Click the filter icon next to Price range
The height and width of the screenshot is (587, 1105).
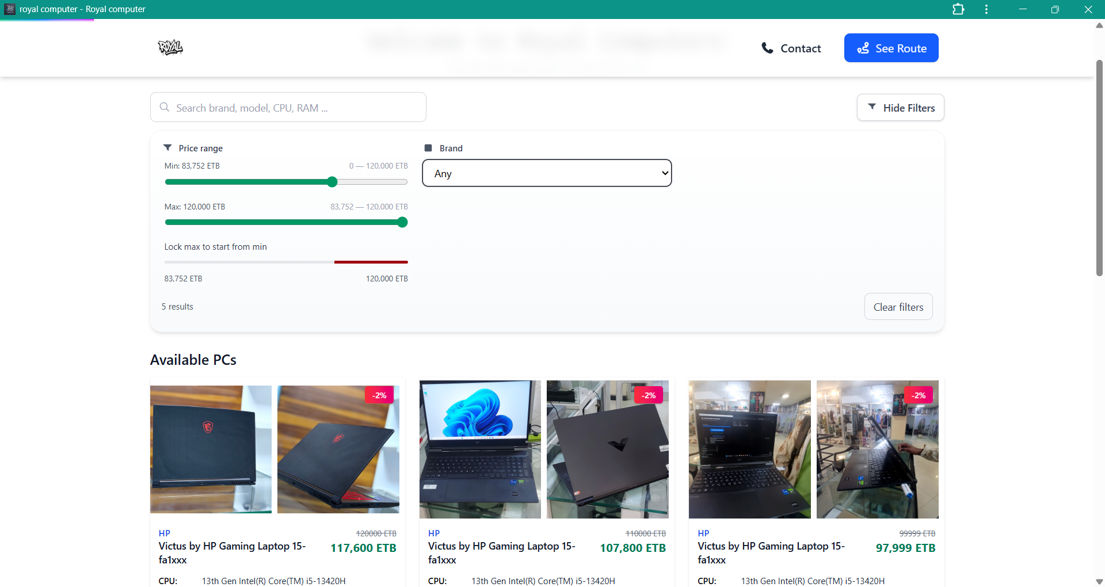(169, 147)
